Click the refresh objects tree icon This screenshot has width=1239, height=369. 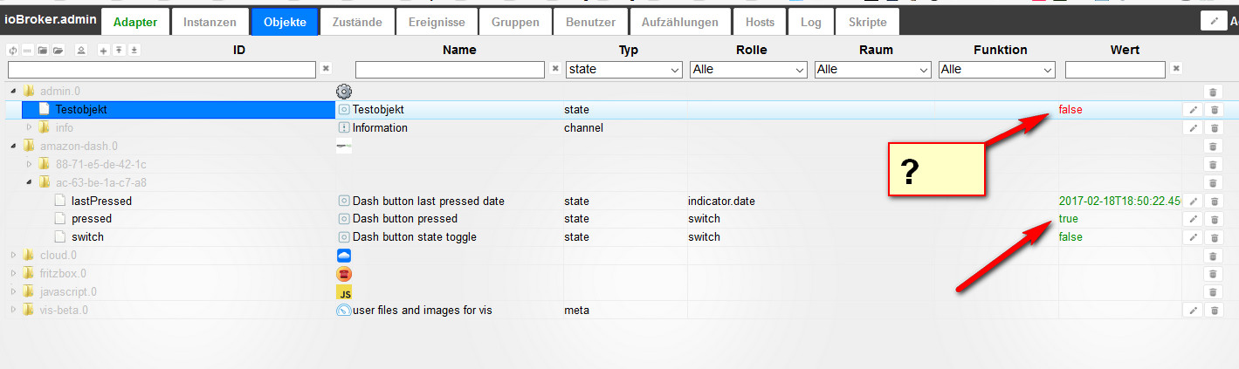coord(13,51)
